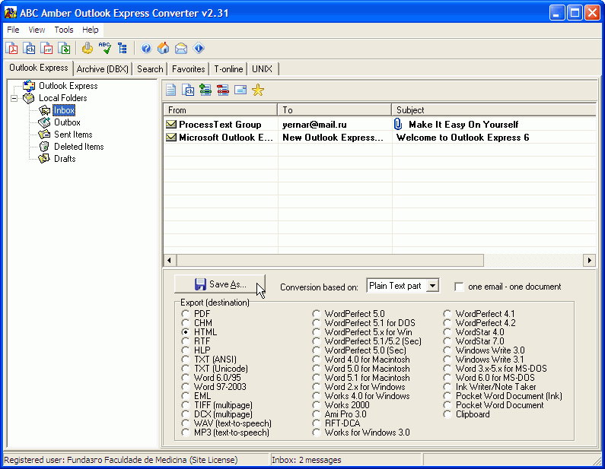
Task: Switch to the Favorites tab
Action: [188, 69]
